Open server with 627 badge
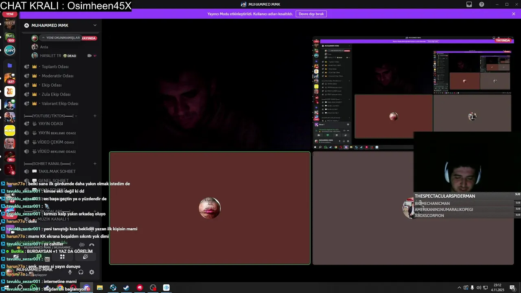Screen dimensions: 521x293 tap(10, 79)
